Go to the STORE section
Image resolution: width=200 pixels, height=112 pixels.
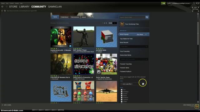[x=13, y=7]
